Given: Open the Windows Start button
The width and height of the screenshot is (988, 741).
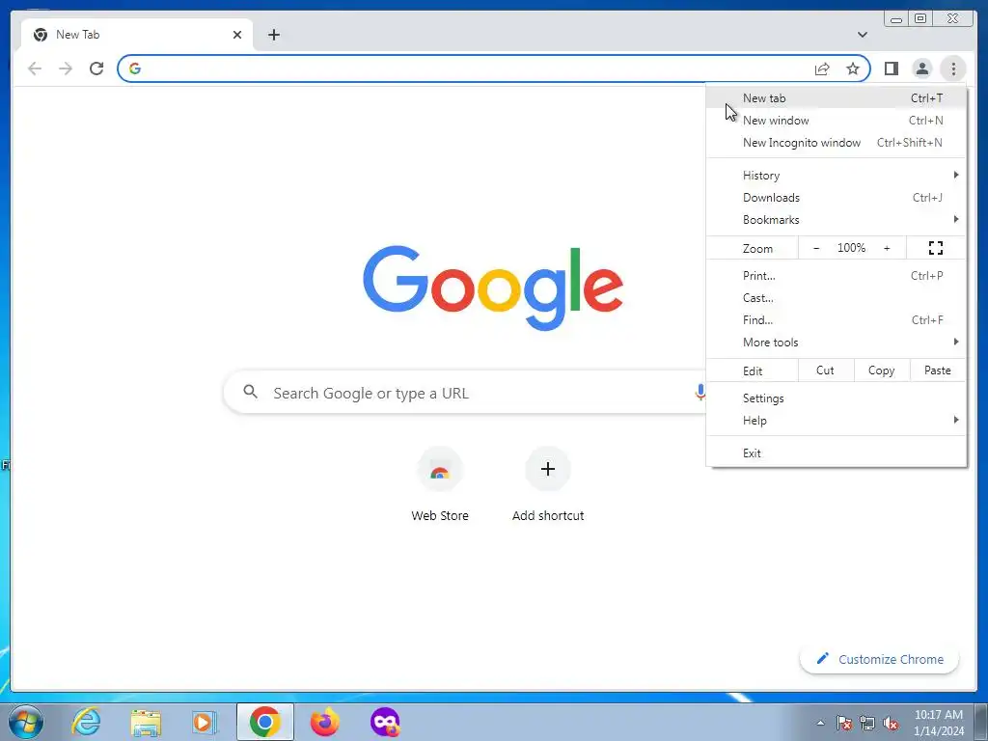Looking at the screenshot, I should coord(26,722).
